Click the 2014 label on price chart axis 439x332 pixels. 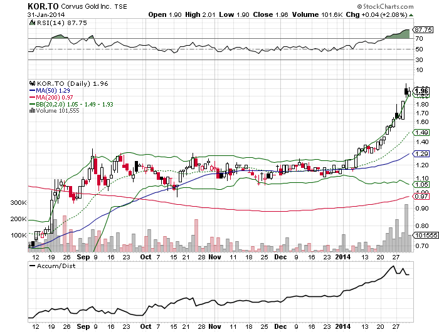343,257
